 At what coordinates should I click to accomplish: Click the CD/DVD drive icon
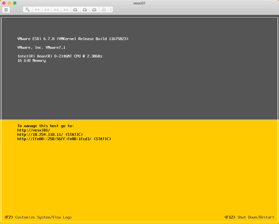(104, 10)
